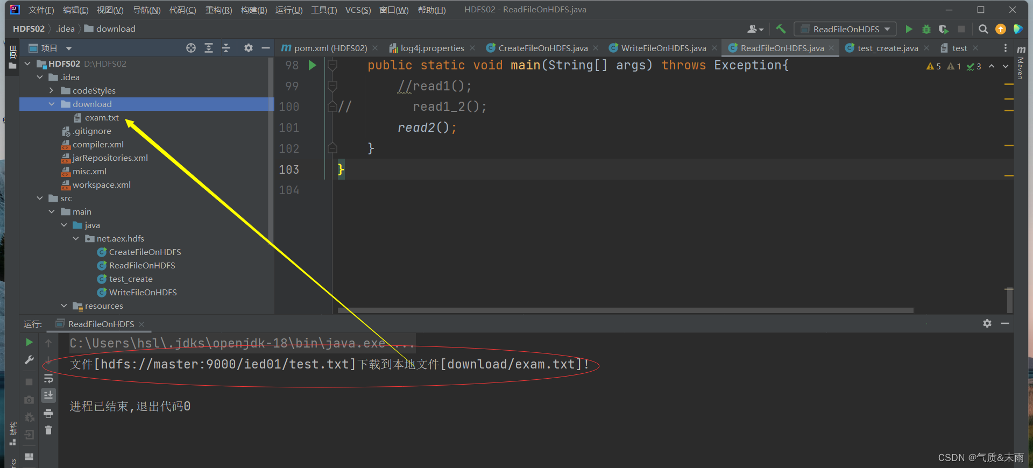The height and width of the screenshot is (468, 1033).
Task: Switch to pom.xml (HDFS02) tab
Action: [330, 48]
